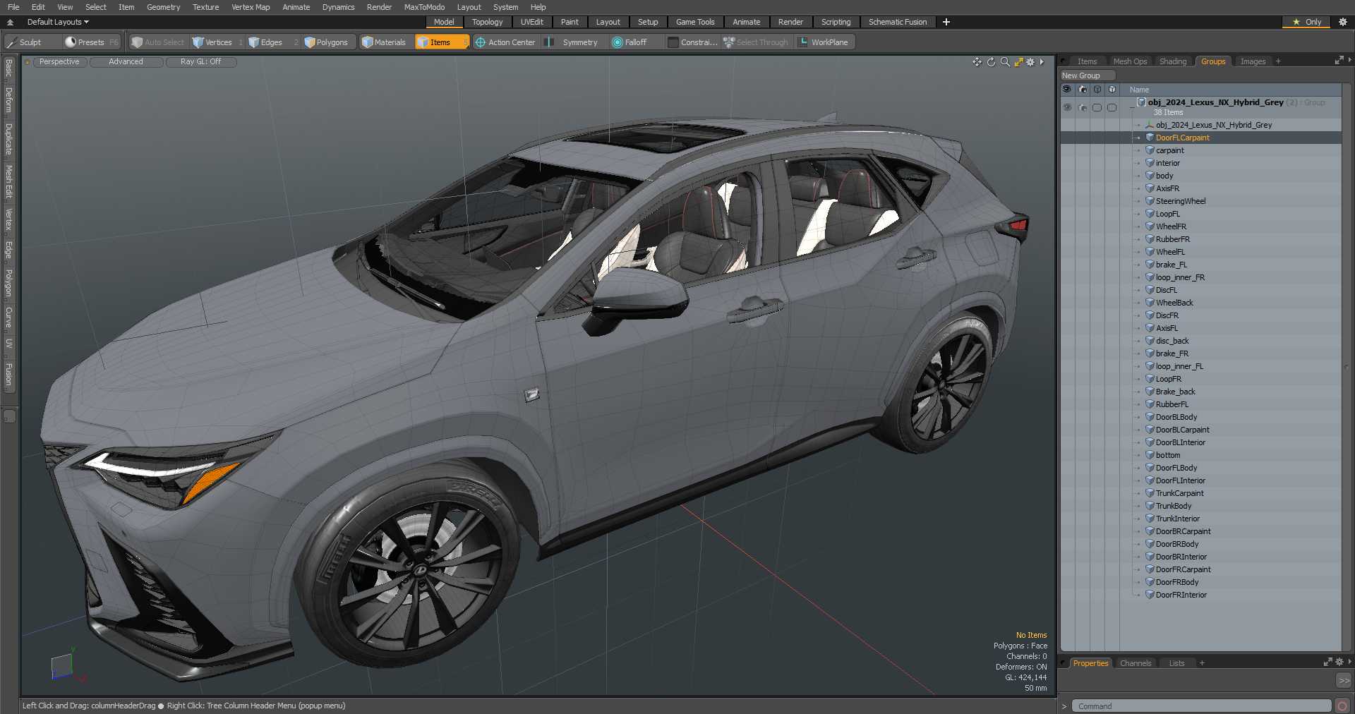Open the Perspective view type dropdown
Screen dimensions: 1355x714
click(x=59, y=62)
